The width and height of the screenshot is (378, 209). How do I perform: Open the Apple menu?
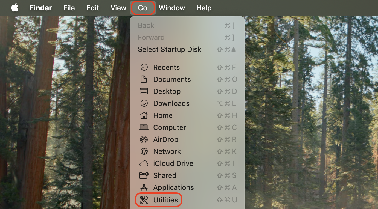coord(15,8)
